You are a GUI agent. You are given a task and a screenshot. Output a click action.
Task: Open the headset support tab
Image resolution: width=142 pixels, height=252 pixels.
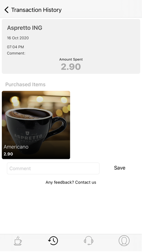coord(89,240)
